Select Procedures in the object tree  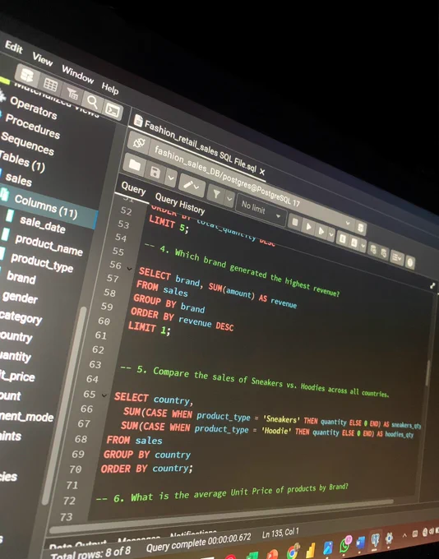[32, 126]
